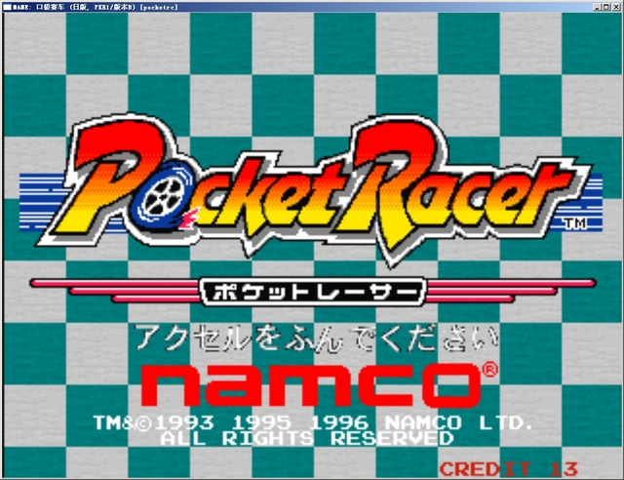Close the MAME window

[x=614, y=7]
